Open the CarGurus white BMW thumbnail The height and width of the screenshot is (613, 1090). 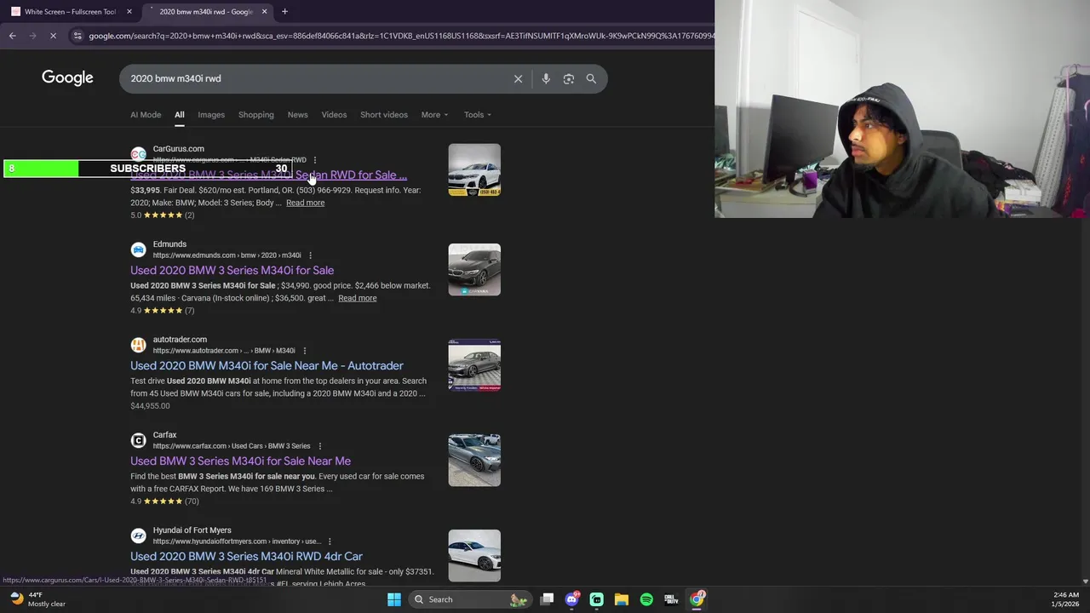[x=474, y=170]
